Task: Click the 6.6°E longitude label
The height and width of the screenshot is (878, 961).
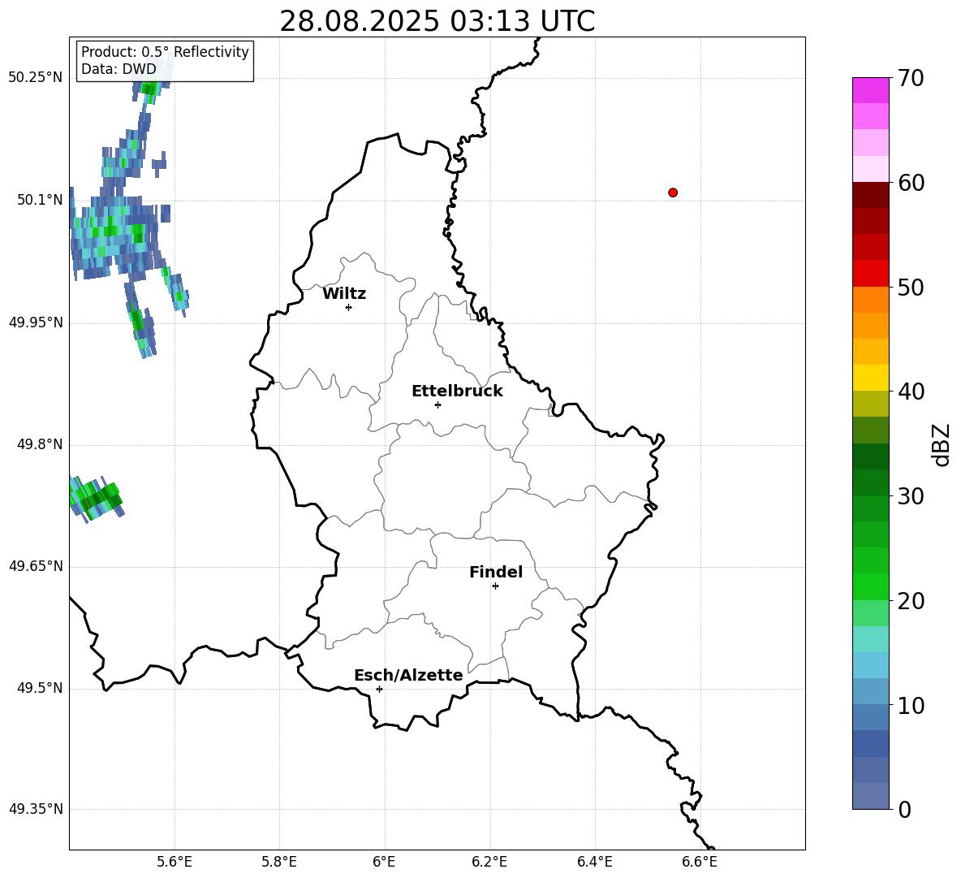Action: [700, 862]
